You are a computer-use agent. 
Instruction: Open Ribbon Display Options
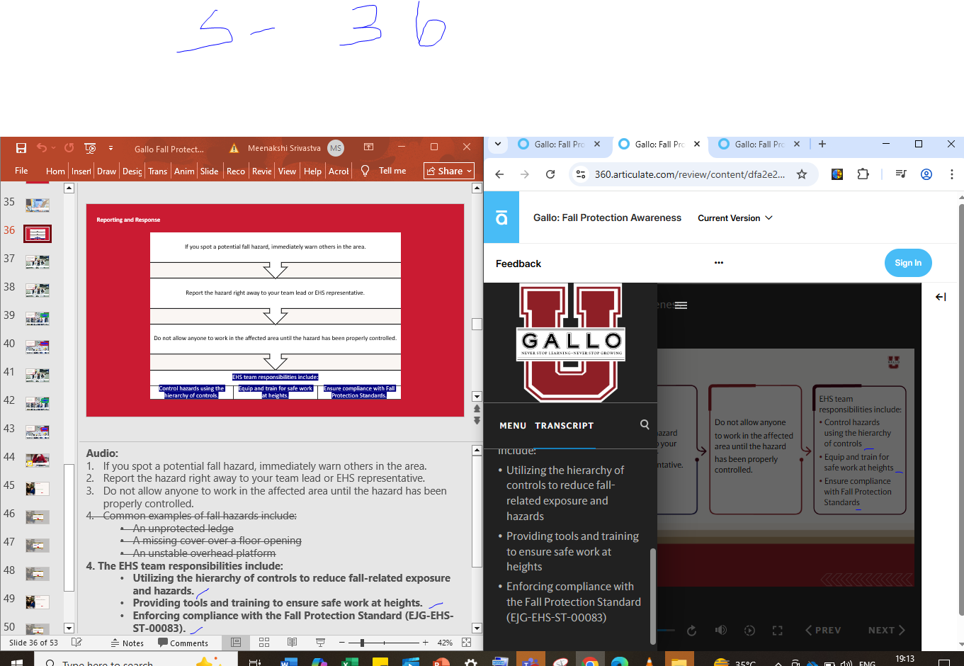pos(368,147)
